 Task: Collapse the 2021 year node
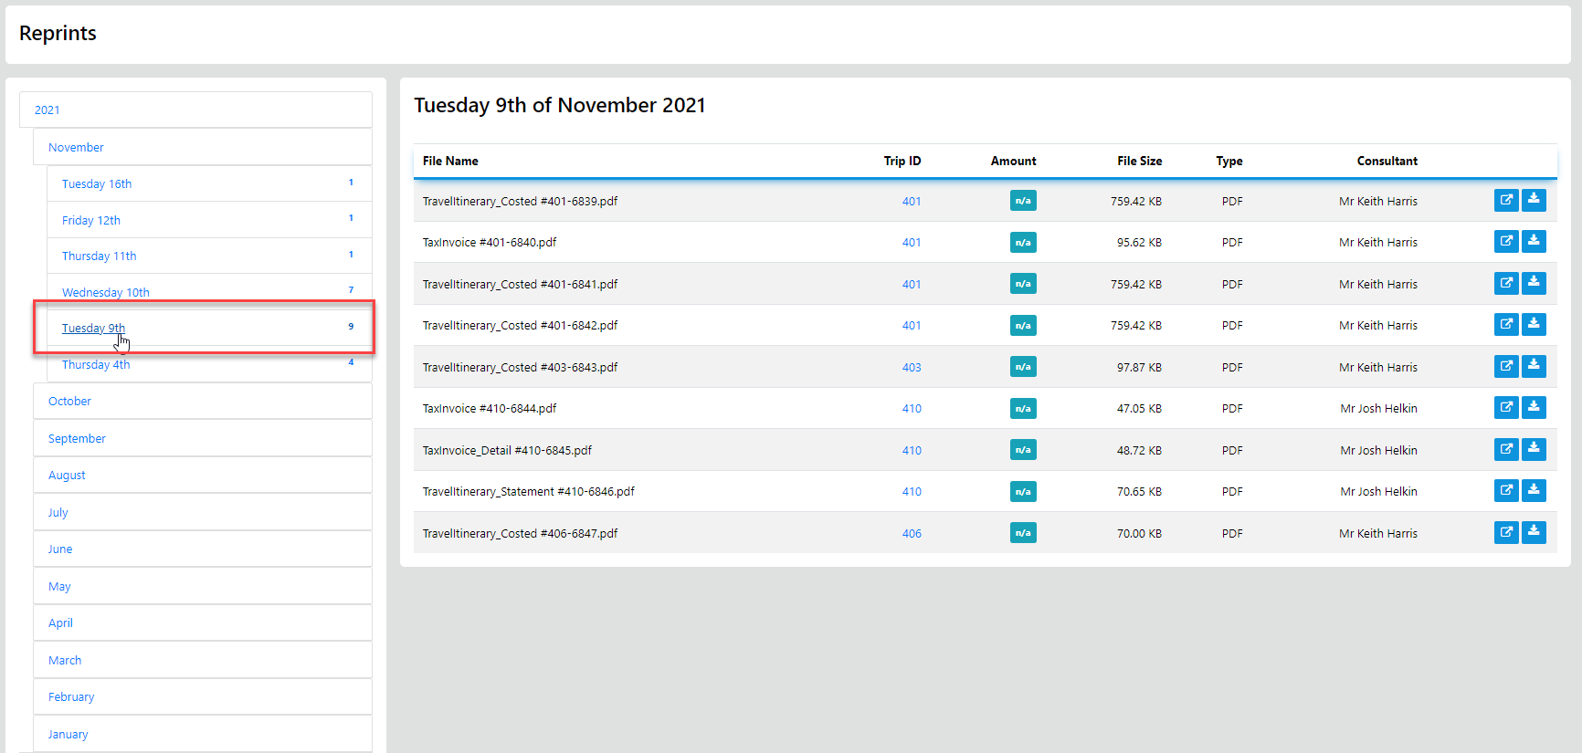point(47,110)
